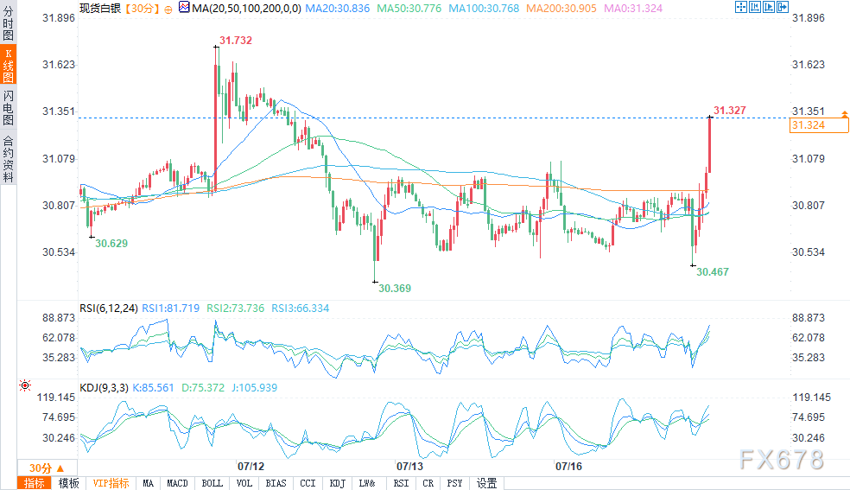
Task: Open 设置 indicator settings
Action: (486, 483)
